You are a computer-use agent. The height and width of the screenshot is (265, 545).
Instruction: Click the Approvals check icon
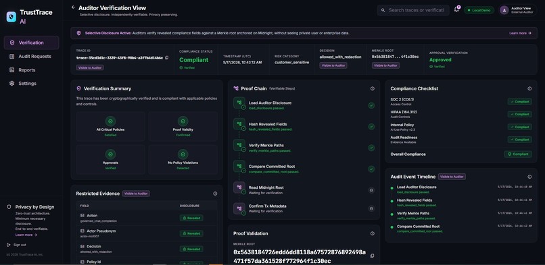(110, 154)
